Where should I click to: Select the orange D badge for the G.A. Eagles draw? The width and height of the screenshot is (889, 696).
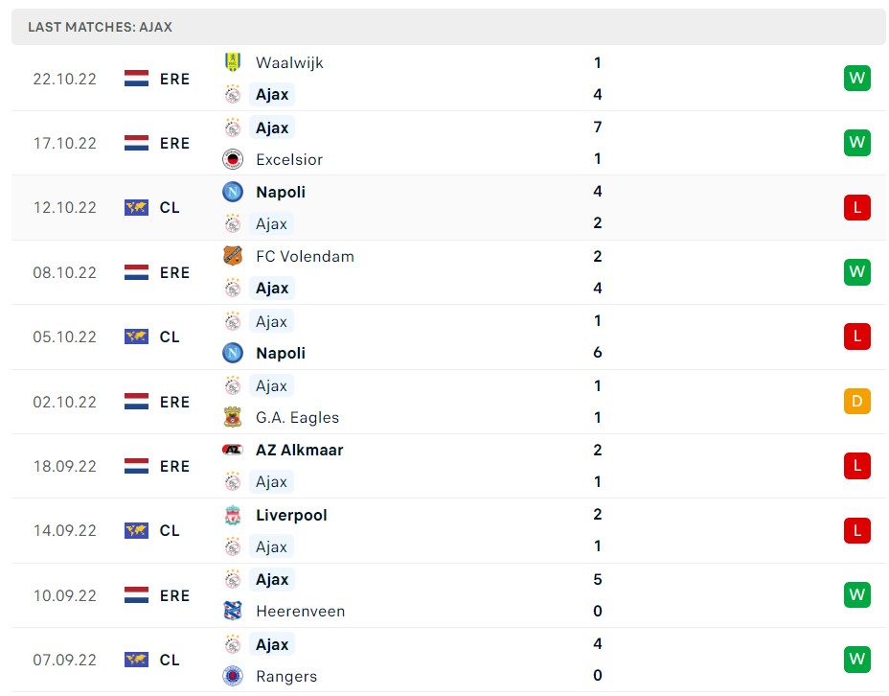tap(856, 402)
